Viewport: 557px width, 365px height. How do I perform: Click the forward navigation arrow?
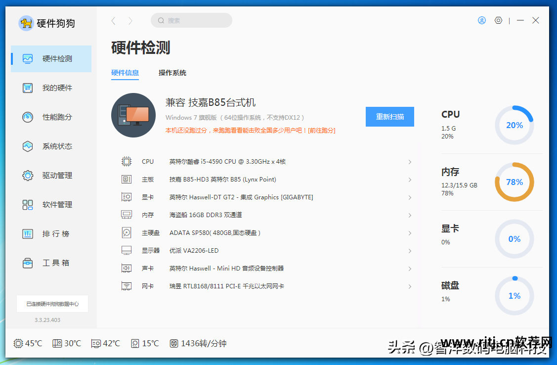[130, 21]
